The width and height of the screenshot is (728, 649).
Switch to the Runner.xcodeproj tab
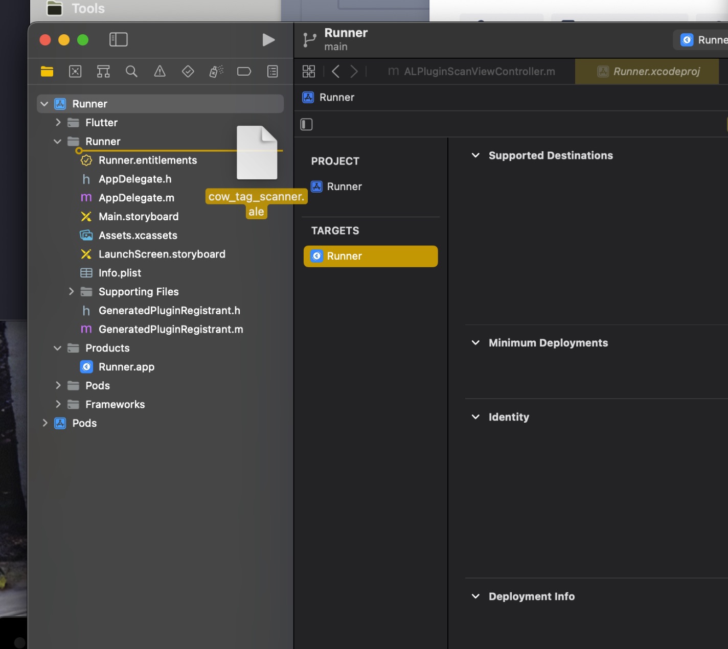[647, 72]
